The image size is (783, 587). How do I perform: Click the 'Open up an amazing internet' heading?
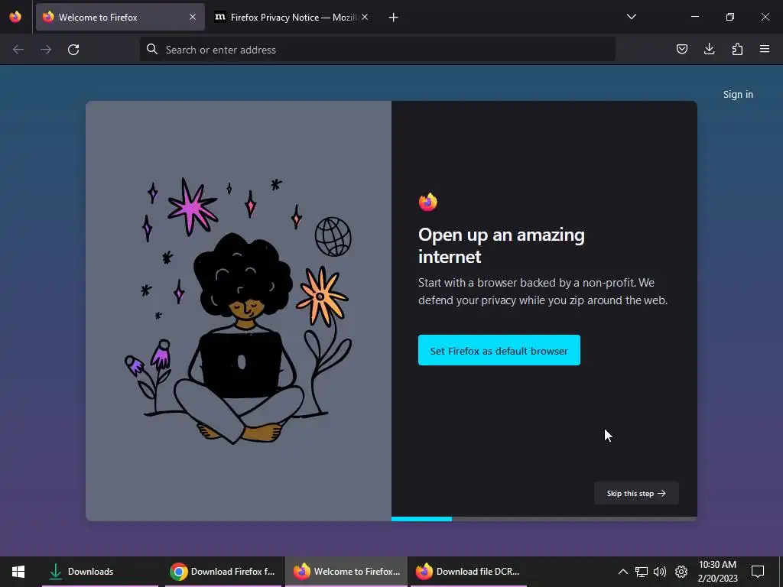click(502, 245)
